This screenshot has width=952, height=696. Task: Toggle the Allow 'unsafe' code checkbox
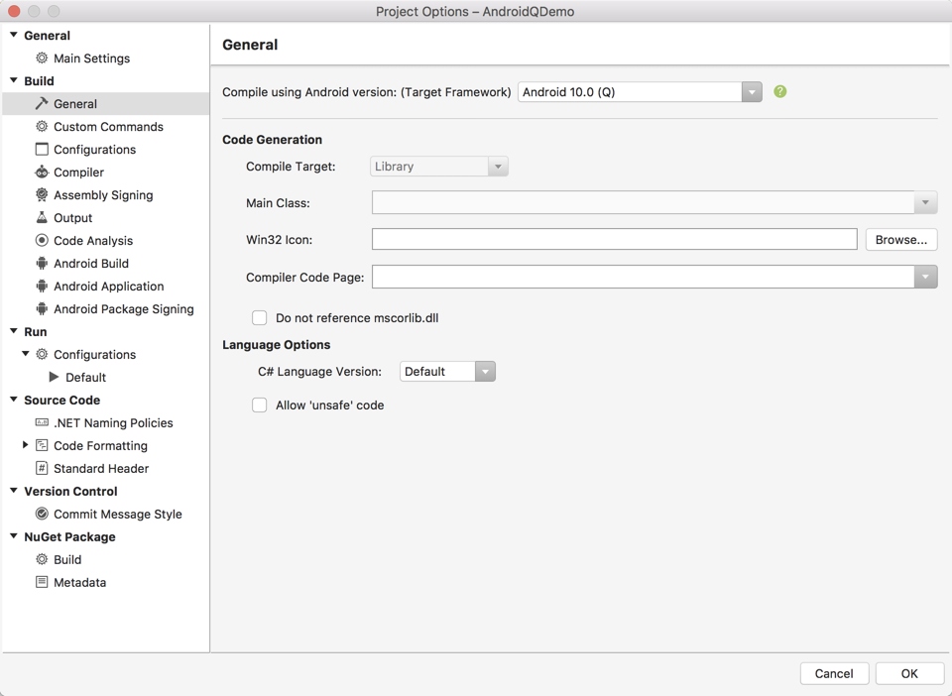[x=260, y=406]
